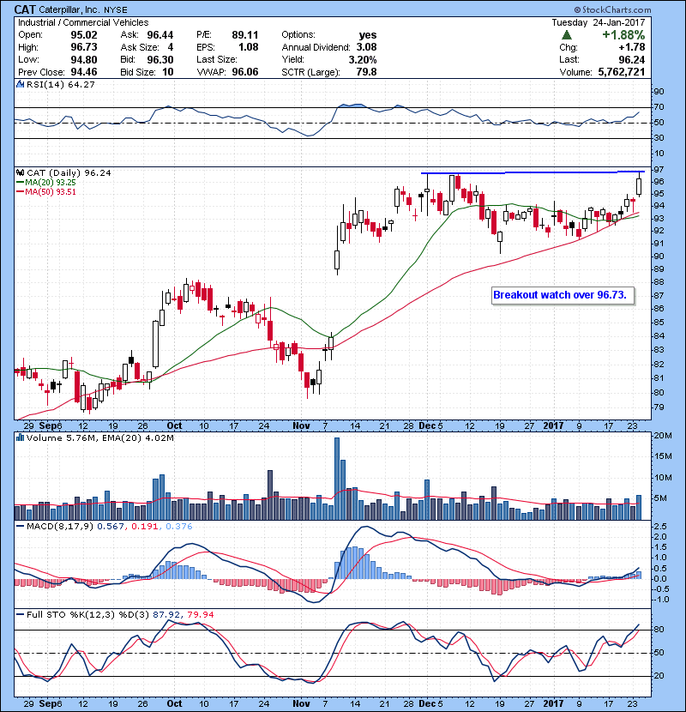The image size is (686, 712).
Task: Click the dark blue MACD legend line marker
Action: coord(20,527)
